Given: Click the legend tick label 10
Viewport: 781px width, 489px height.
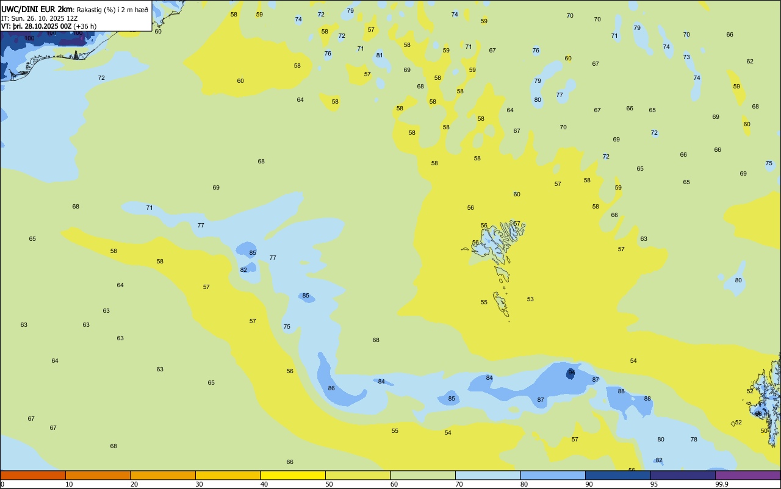Looking at the screenshot, I should 69,484.
